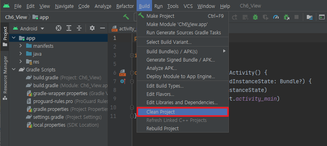
Task: Open Project panel settings gear
Action: pos(92,28)
